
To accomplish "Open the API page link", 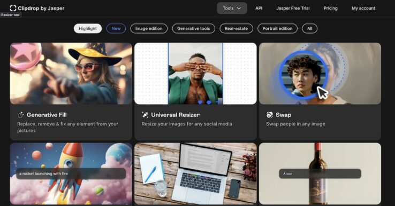I will 259,9.
